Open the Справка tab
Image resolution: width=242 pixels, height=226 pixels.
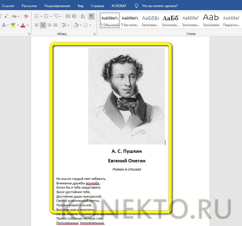(97, 6)
